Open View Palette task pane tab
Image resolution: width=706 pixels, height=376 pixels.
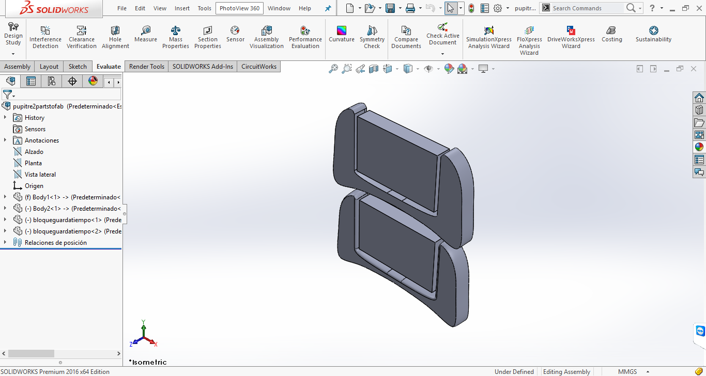click(x=699, y=135)
